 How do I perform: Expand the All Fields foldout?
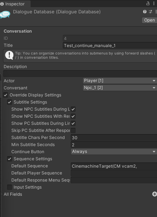pos(13,194)
